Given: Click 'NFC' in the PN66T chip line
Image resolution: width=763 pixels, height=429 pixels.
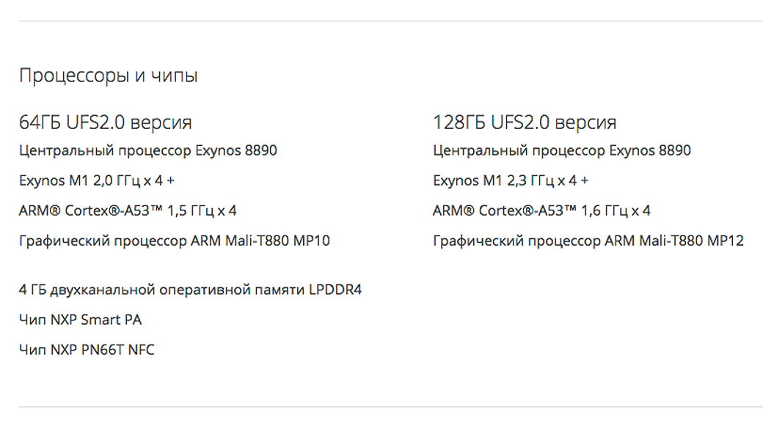Looking at the screenshot, I should 141,351.
